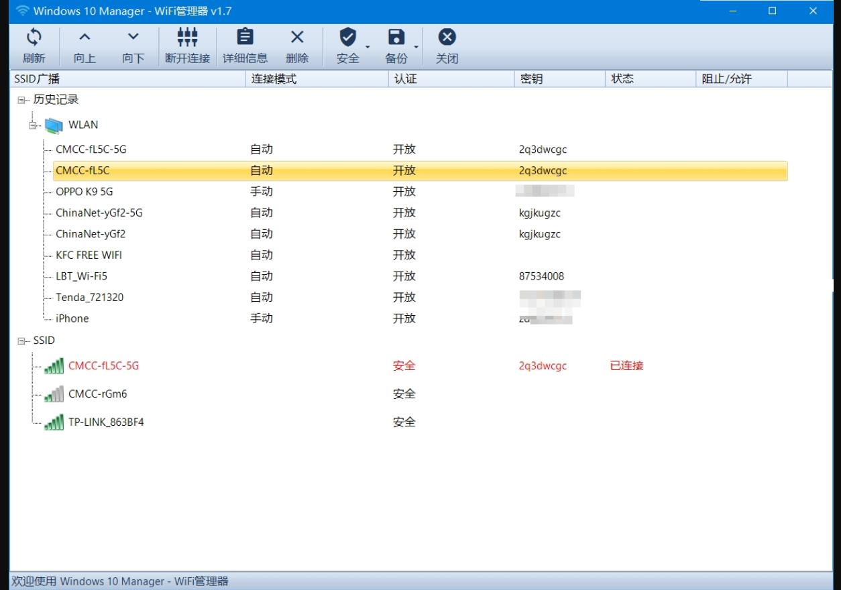Click the 删除 delete X icon
Screen dimensions: 841x590
click(x=296, y=37)
